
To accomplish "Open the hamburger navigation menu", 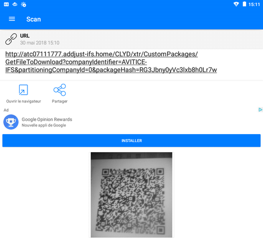I will (12, 19).
